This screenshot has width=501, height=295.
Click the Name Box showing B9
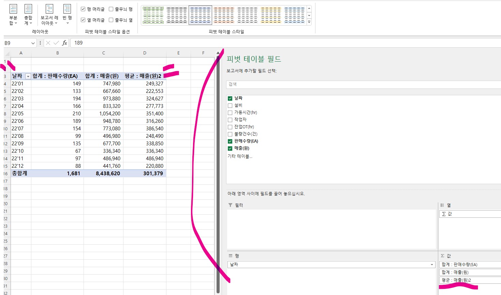17,43
